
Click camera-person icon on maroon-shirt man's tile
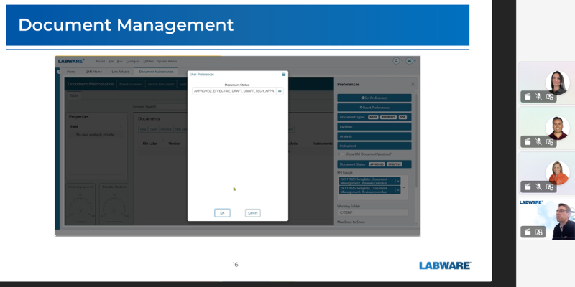(x=550, y=141)
